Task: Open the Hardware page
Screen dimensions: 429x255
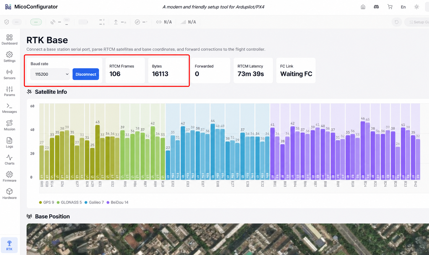Action: 9,194
